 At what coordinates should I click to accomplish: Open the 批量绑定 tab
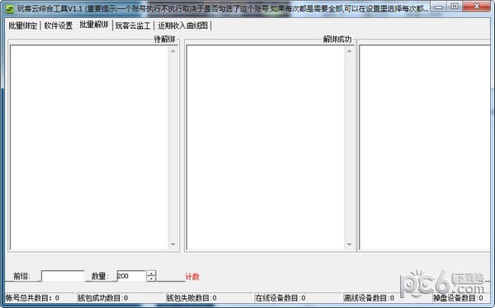[x=23, y=26]
